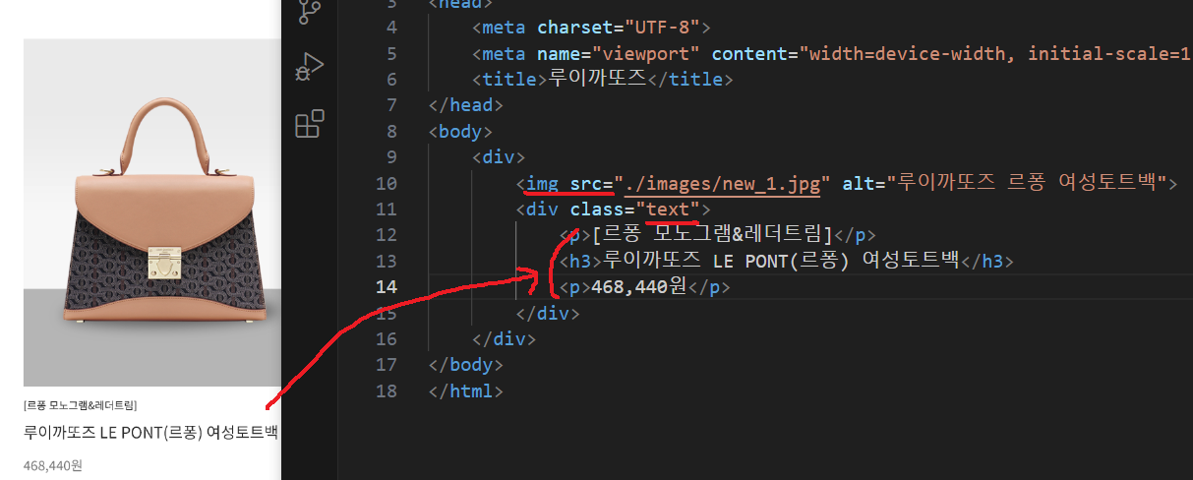1193x480 pixels.
Task: Click the <div> tag on line 9
Action: pos(499,156)
